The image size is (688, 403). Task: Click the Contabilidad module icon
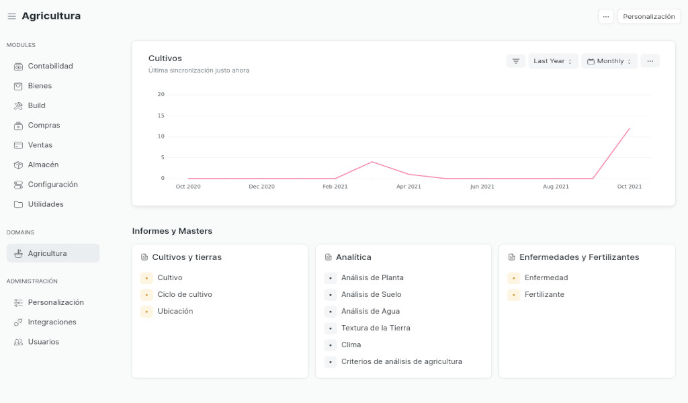point(18,66)
